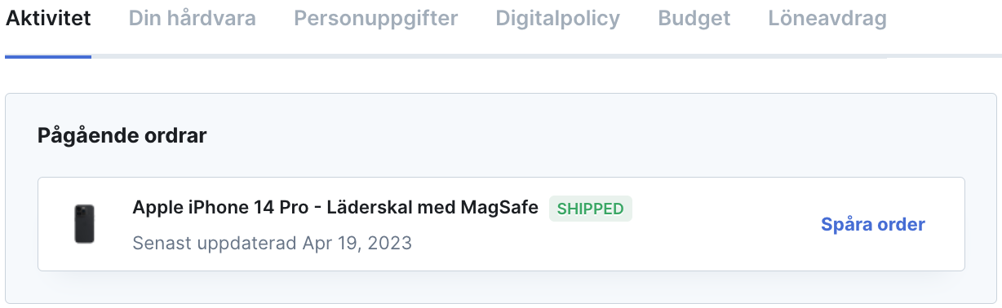Click the Pågående ordrar heading
Screen dimensions: 1002x308
(x=122, y=136)
